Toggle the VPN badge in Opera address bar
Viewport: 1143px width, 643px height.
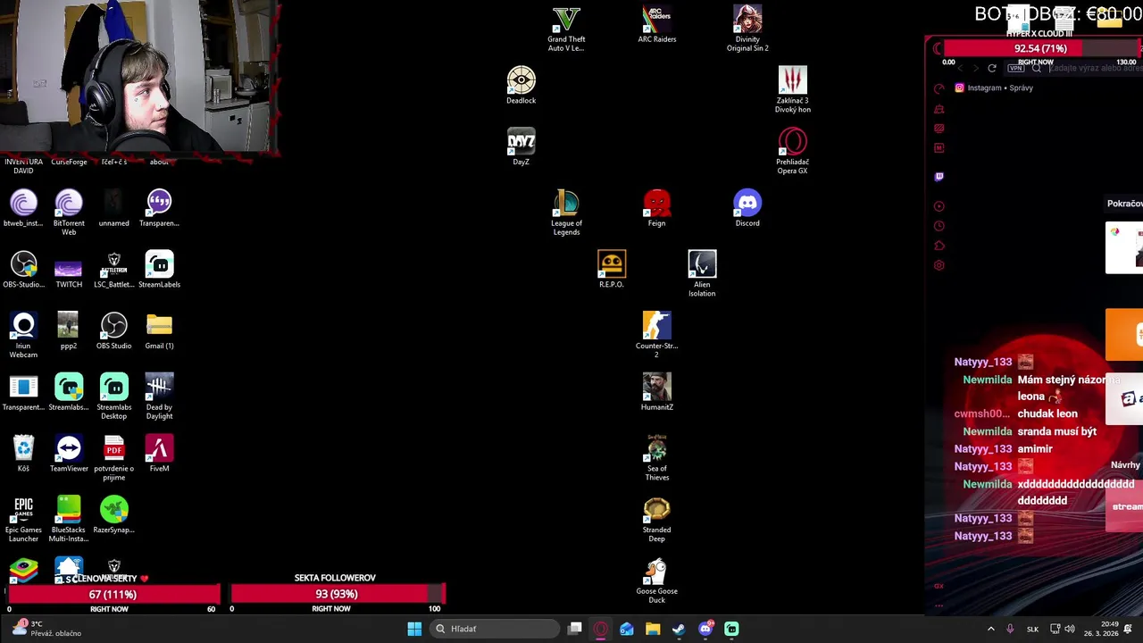coord(1015,68)
